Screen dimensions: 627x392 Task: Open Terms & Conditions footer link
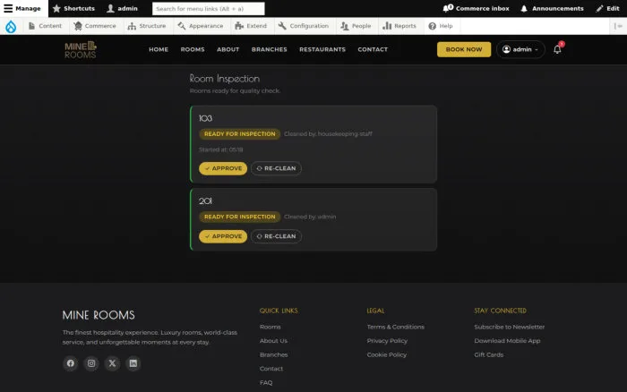[x=396, y=327]
